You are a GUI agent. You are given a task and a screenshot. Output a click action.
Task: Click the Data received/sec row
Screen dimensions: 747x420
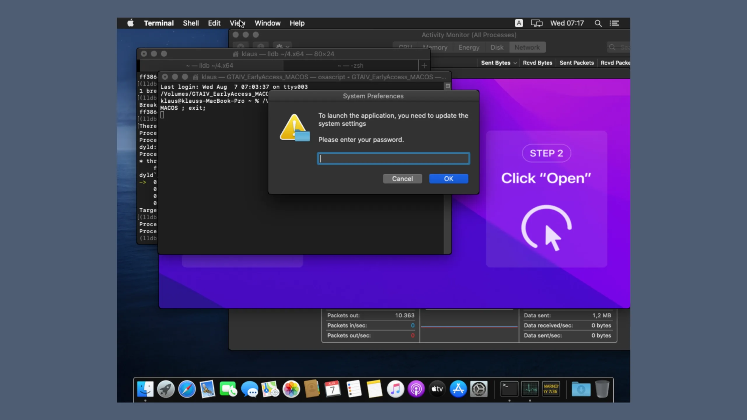point(567,325)
